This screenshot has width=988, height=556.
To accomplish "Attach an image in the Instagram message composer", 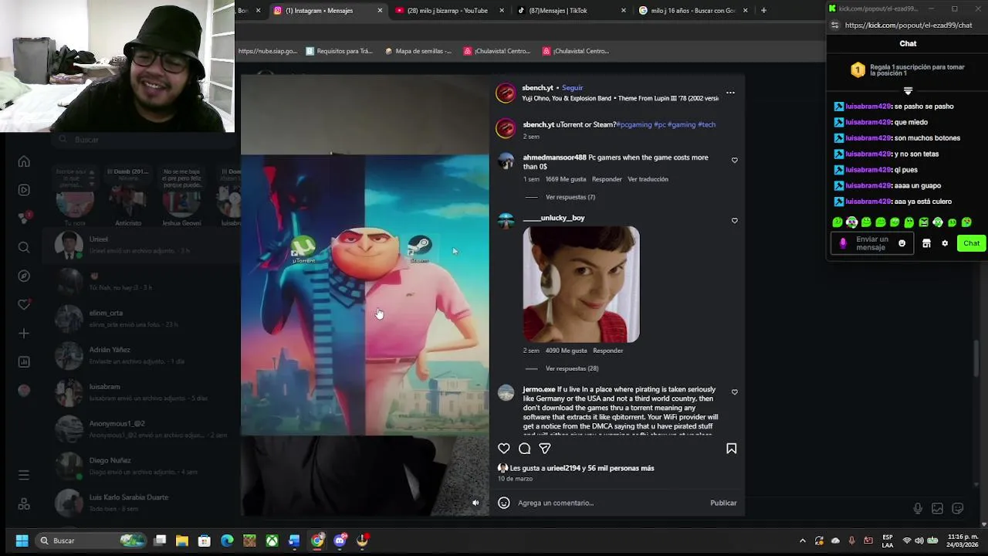I will click(937, 509).
